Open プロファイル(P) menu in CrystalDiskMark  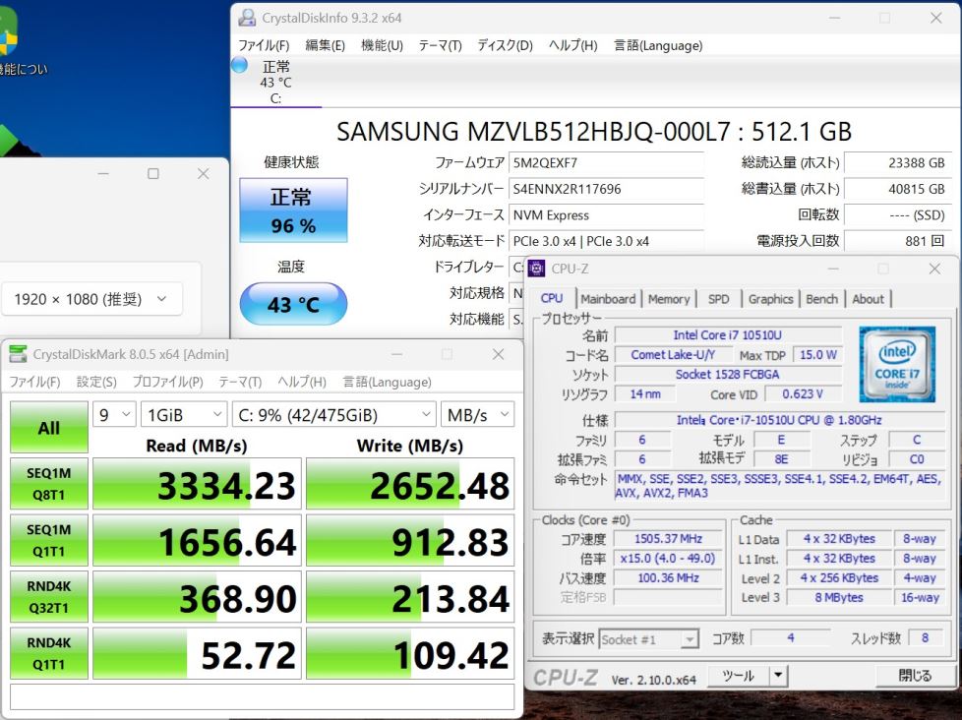(x=167, y=382)
